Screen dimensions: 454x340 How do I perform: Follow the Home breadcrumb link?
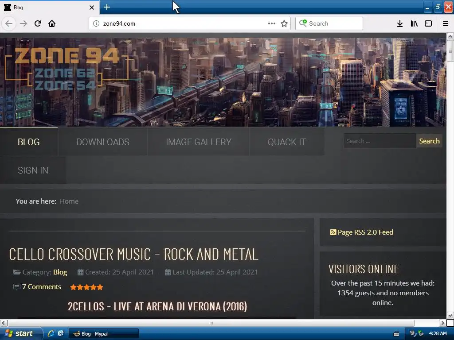click(x=69, y=201)
